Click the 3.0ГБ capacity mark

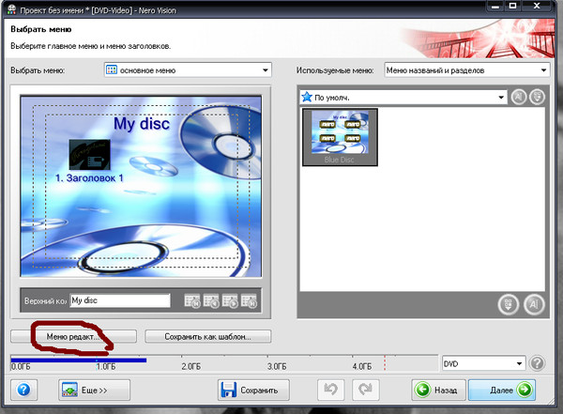[277, 366]
